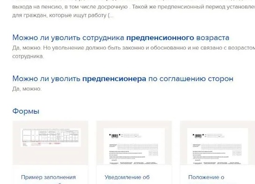Open link "Можно ли уволить предпенсионера по соглашению сторон"

(x=123, y=79)
